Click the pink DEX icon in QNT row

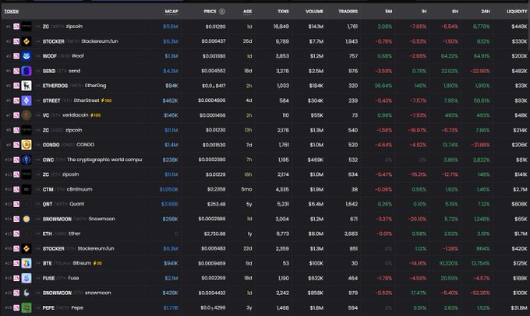pyautogui.click(x=16, y=204)
